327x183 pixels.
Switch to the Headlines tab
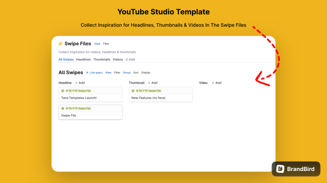(x=83, y=59)
